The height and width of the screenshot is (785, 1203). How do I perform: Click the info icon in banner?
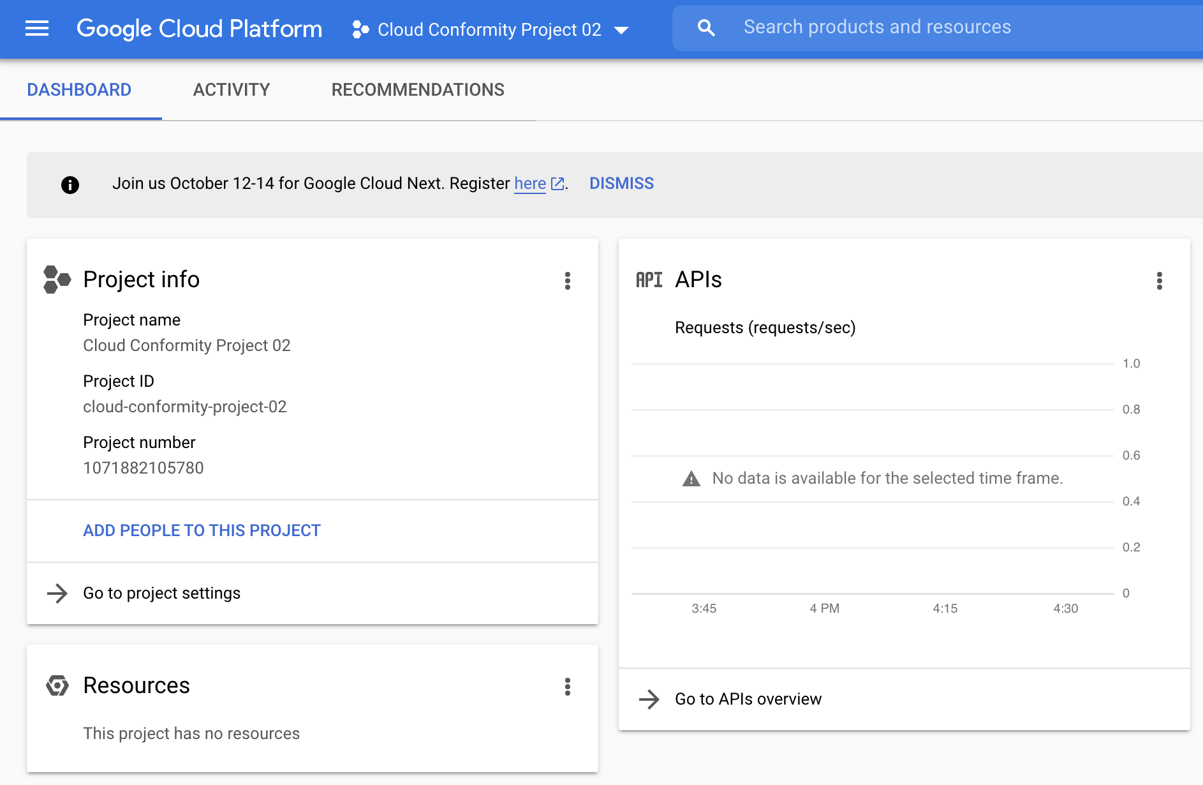(x=70, y=184)
